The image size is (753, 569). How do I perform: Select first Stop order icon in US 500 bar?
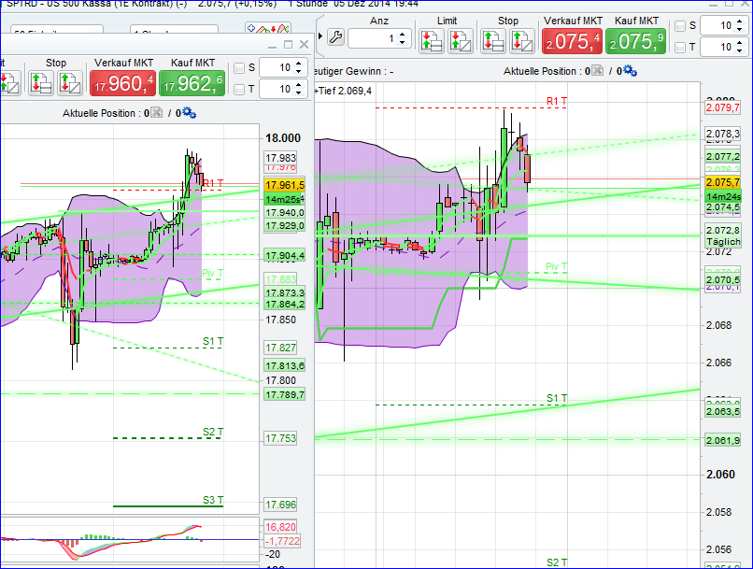coord(493,41)
